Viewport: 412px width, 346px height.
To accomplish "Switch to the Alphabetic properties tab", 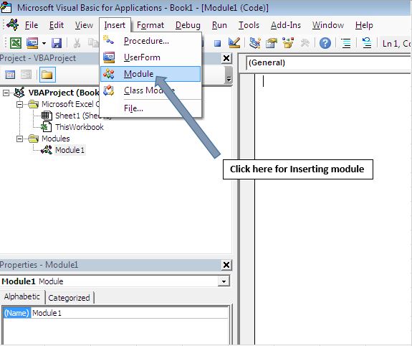I will pos(22,296).
